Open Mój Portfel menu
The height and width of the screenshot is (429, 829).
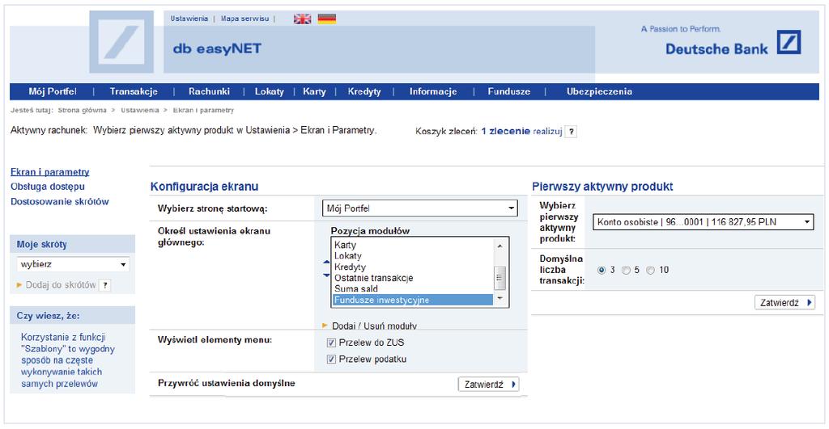(x=53, y=91)
